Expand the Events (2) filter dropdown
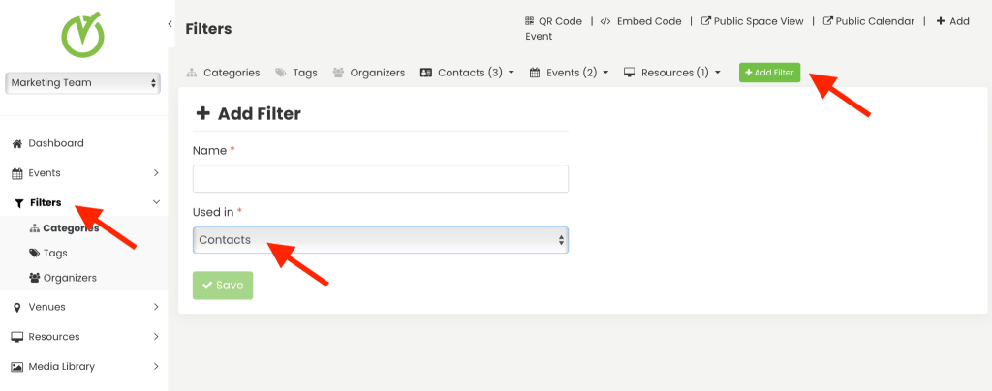 (569, 73)
